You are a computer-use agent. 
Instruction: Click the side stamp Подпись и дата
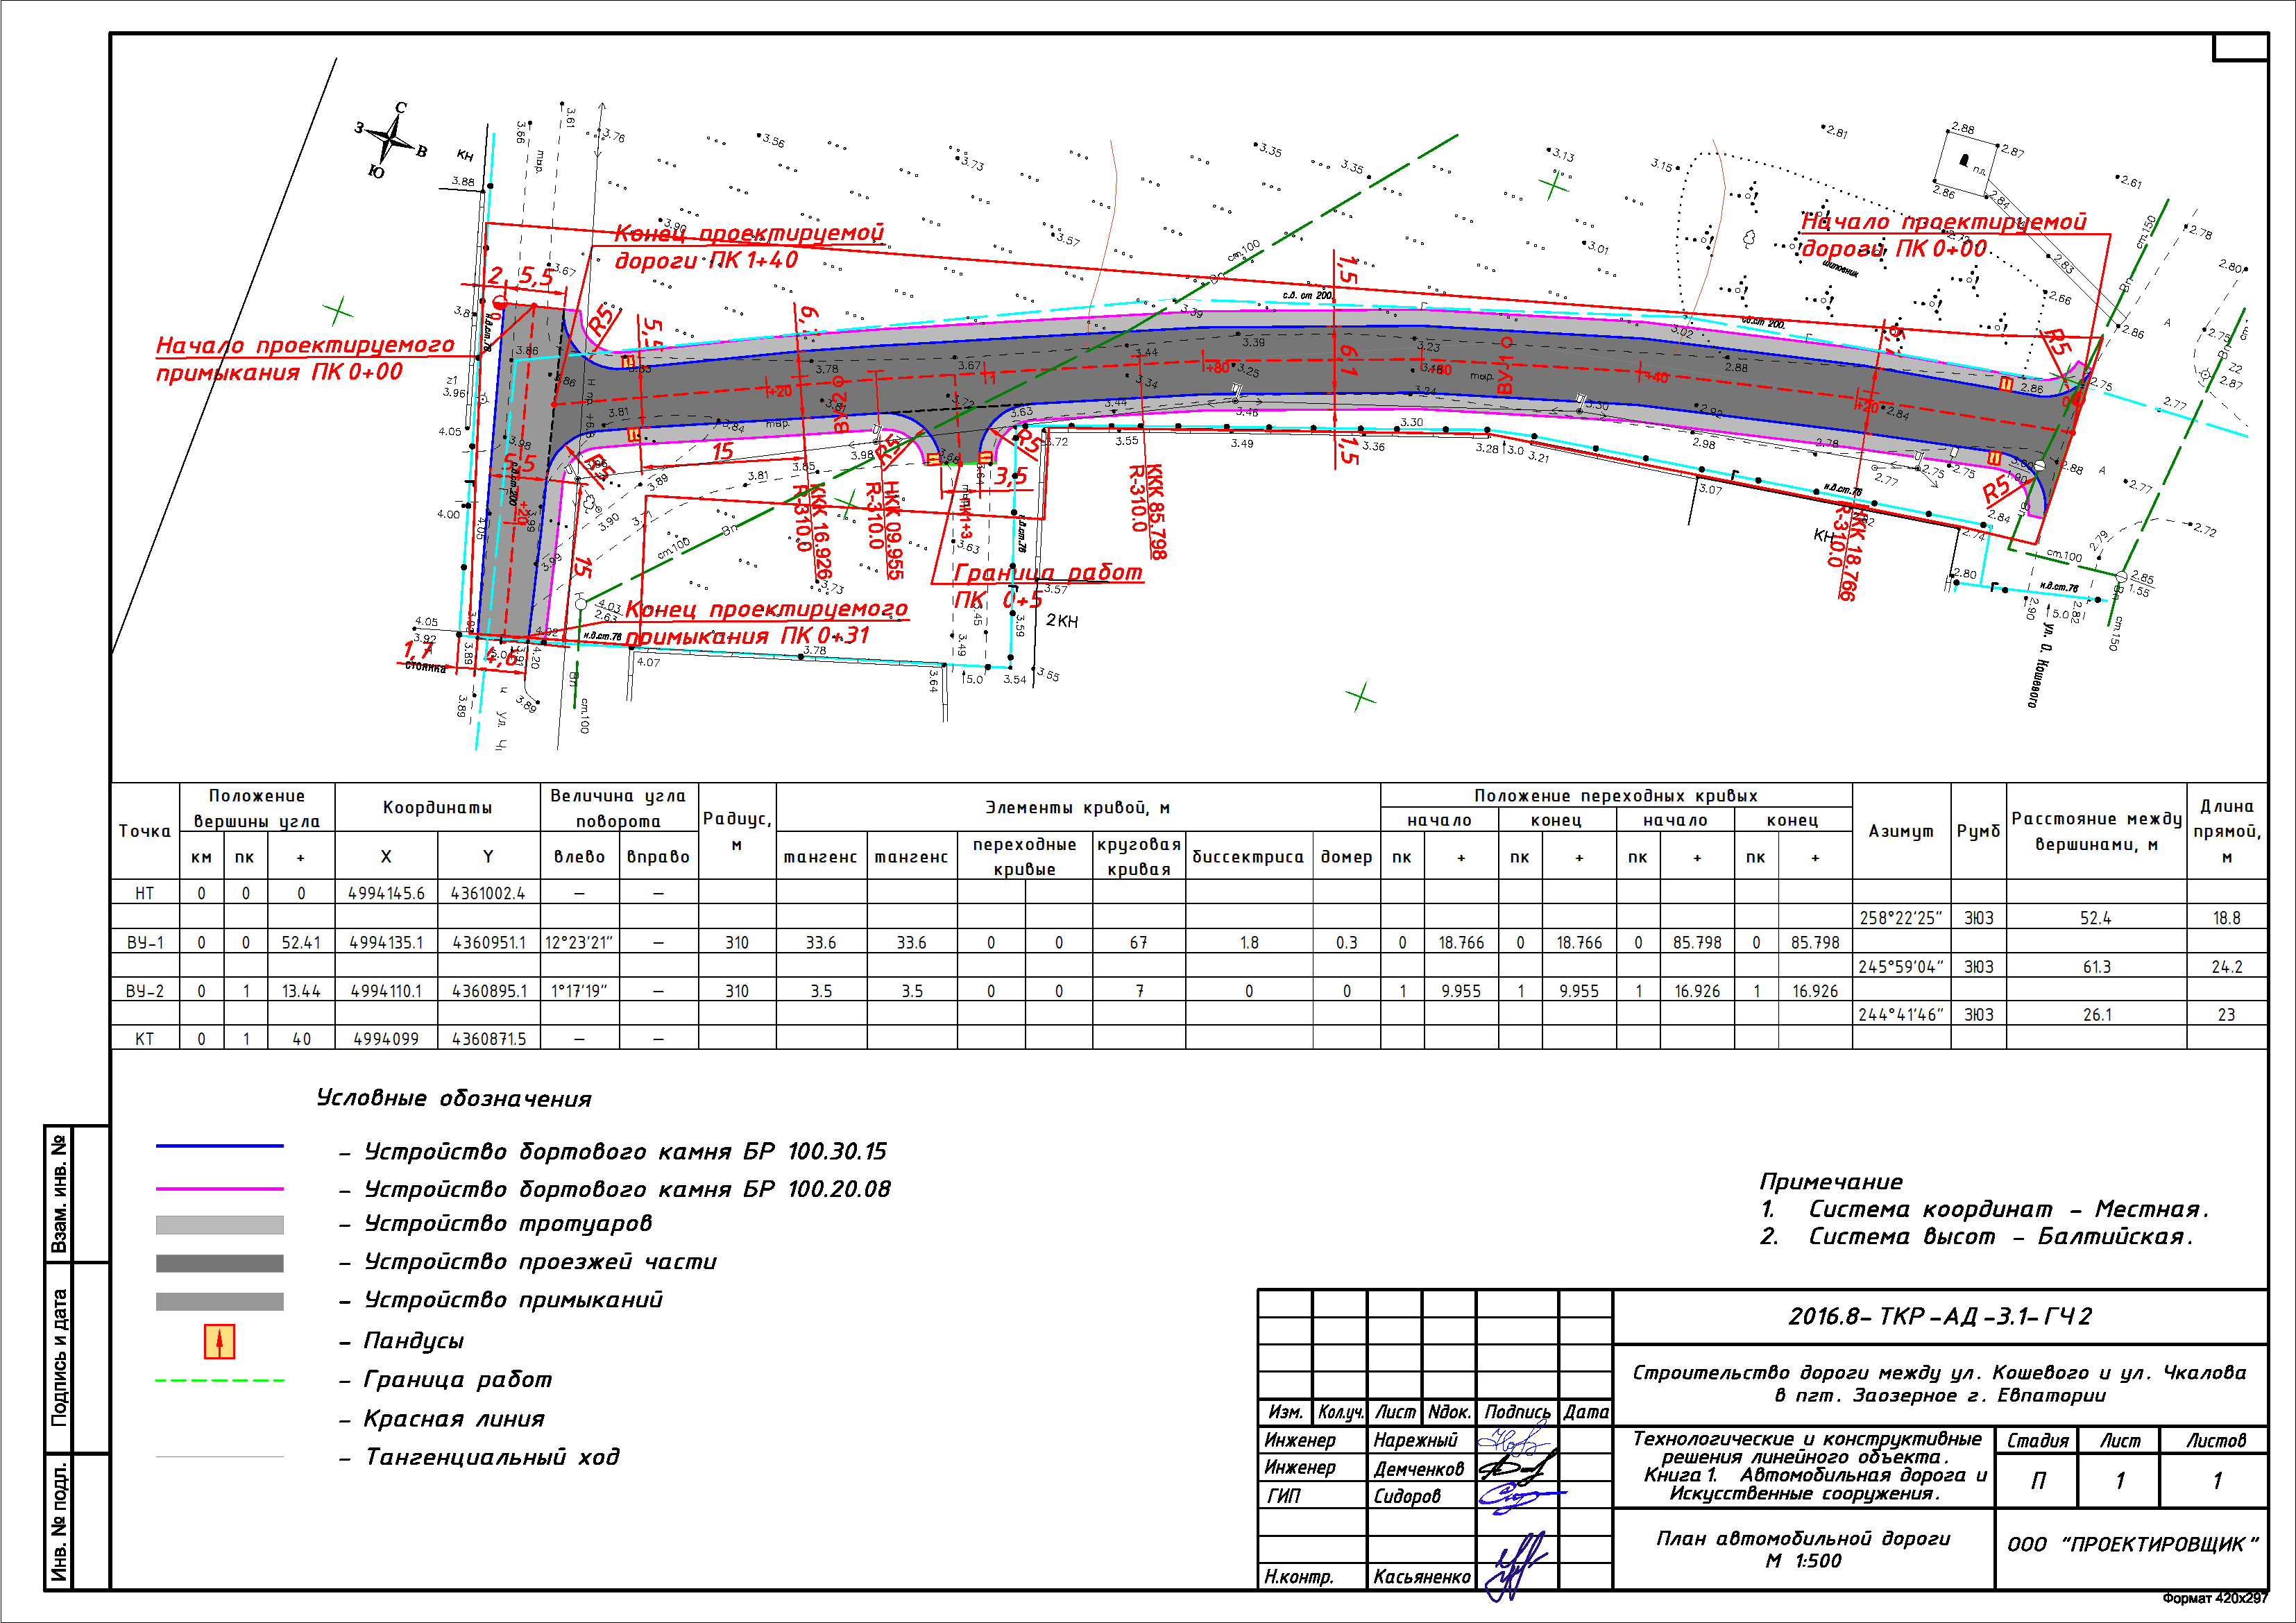60,1357
